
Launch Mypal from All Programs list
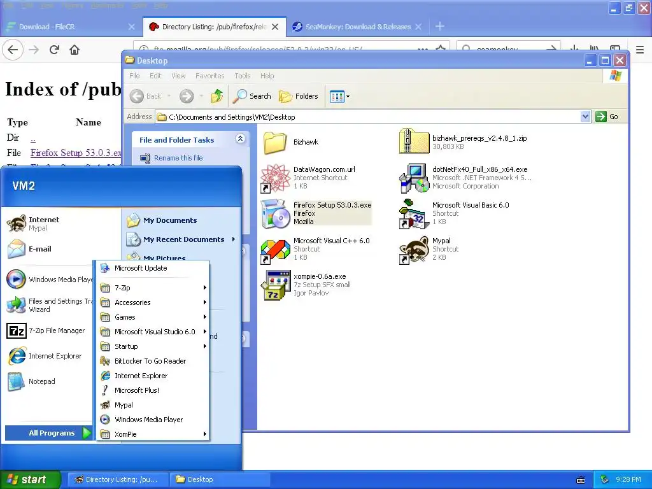tap(152, 405)
